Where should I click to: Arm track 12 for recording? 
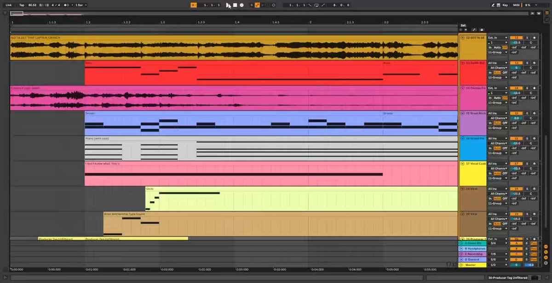click(534, 38)
